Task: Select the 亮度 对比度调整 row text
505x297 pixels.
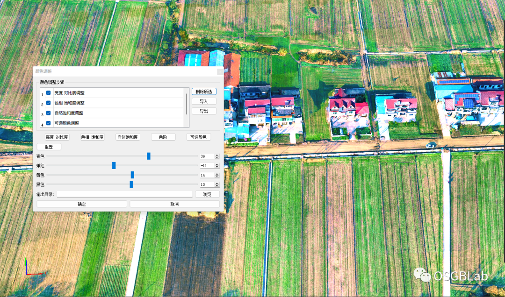Action: (x=69, y=93)
